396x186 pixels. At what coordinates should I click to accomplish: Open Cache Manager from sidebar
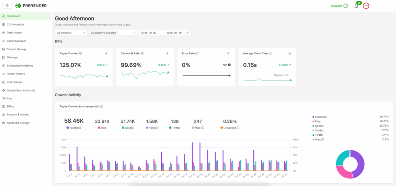click(16, 41)
